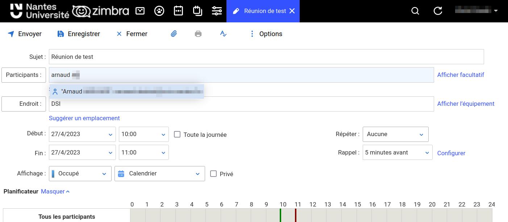The image size is (508, 222).
Task: Enable the Toute la journée checkbox
Action: (x=177, y=134)
